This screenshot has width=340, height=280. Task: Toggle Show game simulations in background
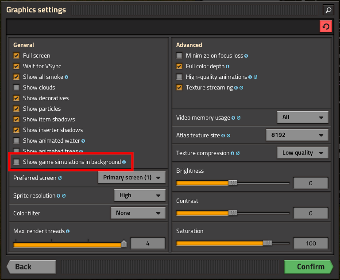tap(16, 162)
